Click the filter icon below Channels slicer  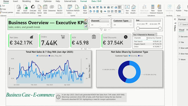tap(101, 30)
